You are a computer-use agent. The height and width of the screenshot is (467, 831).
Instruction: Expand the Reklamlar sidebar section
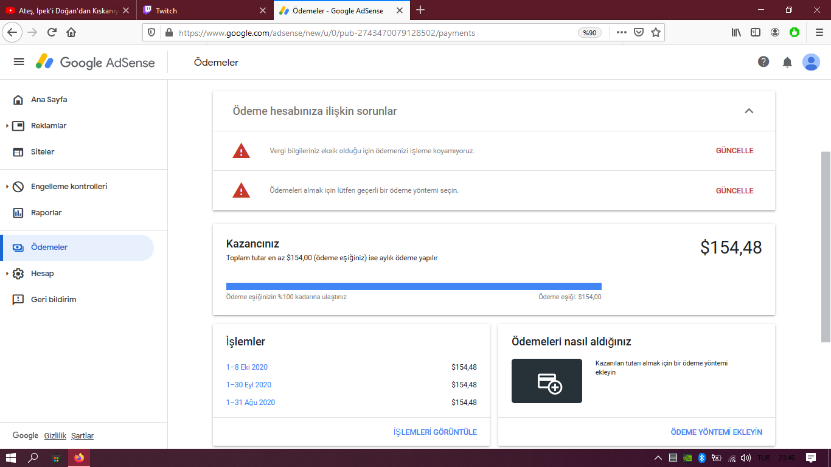tap(7, 126)
